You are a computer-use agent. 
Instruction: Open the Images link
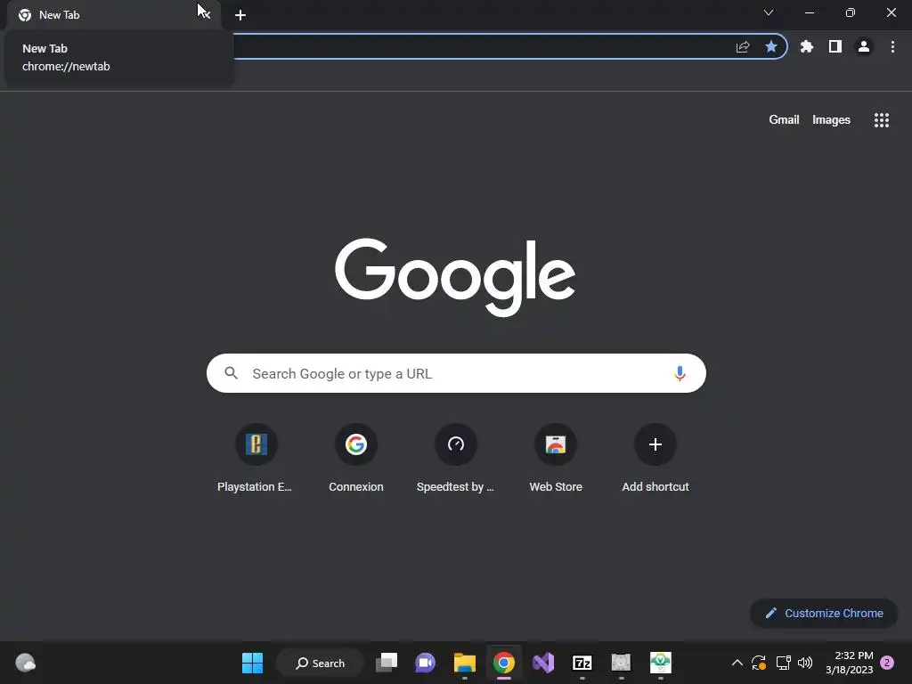[831, 120]
